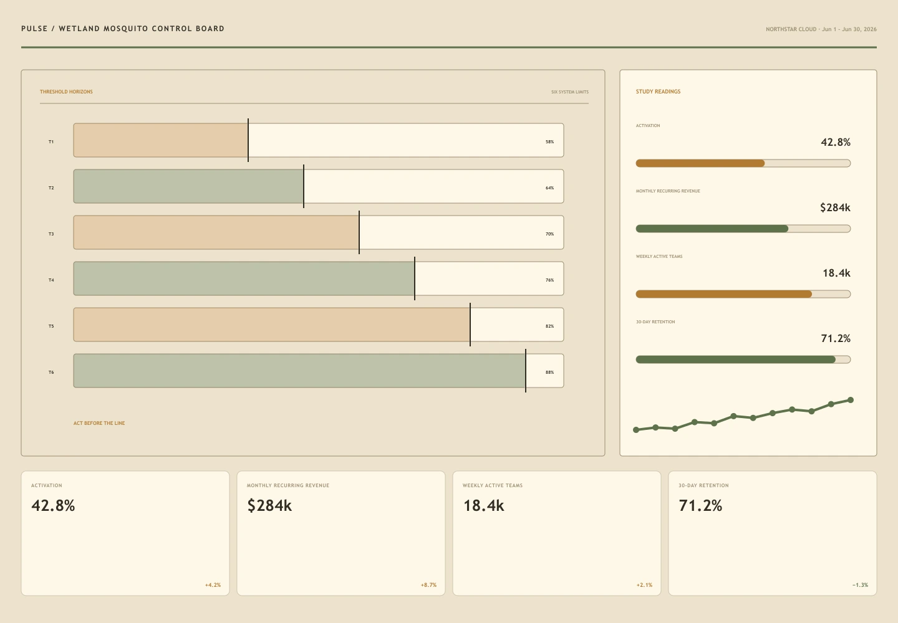Click the Activation progress bar in Study Readings
The height and width of the screenshot is (623, 898).
(x=743, y=163)
